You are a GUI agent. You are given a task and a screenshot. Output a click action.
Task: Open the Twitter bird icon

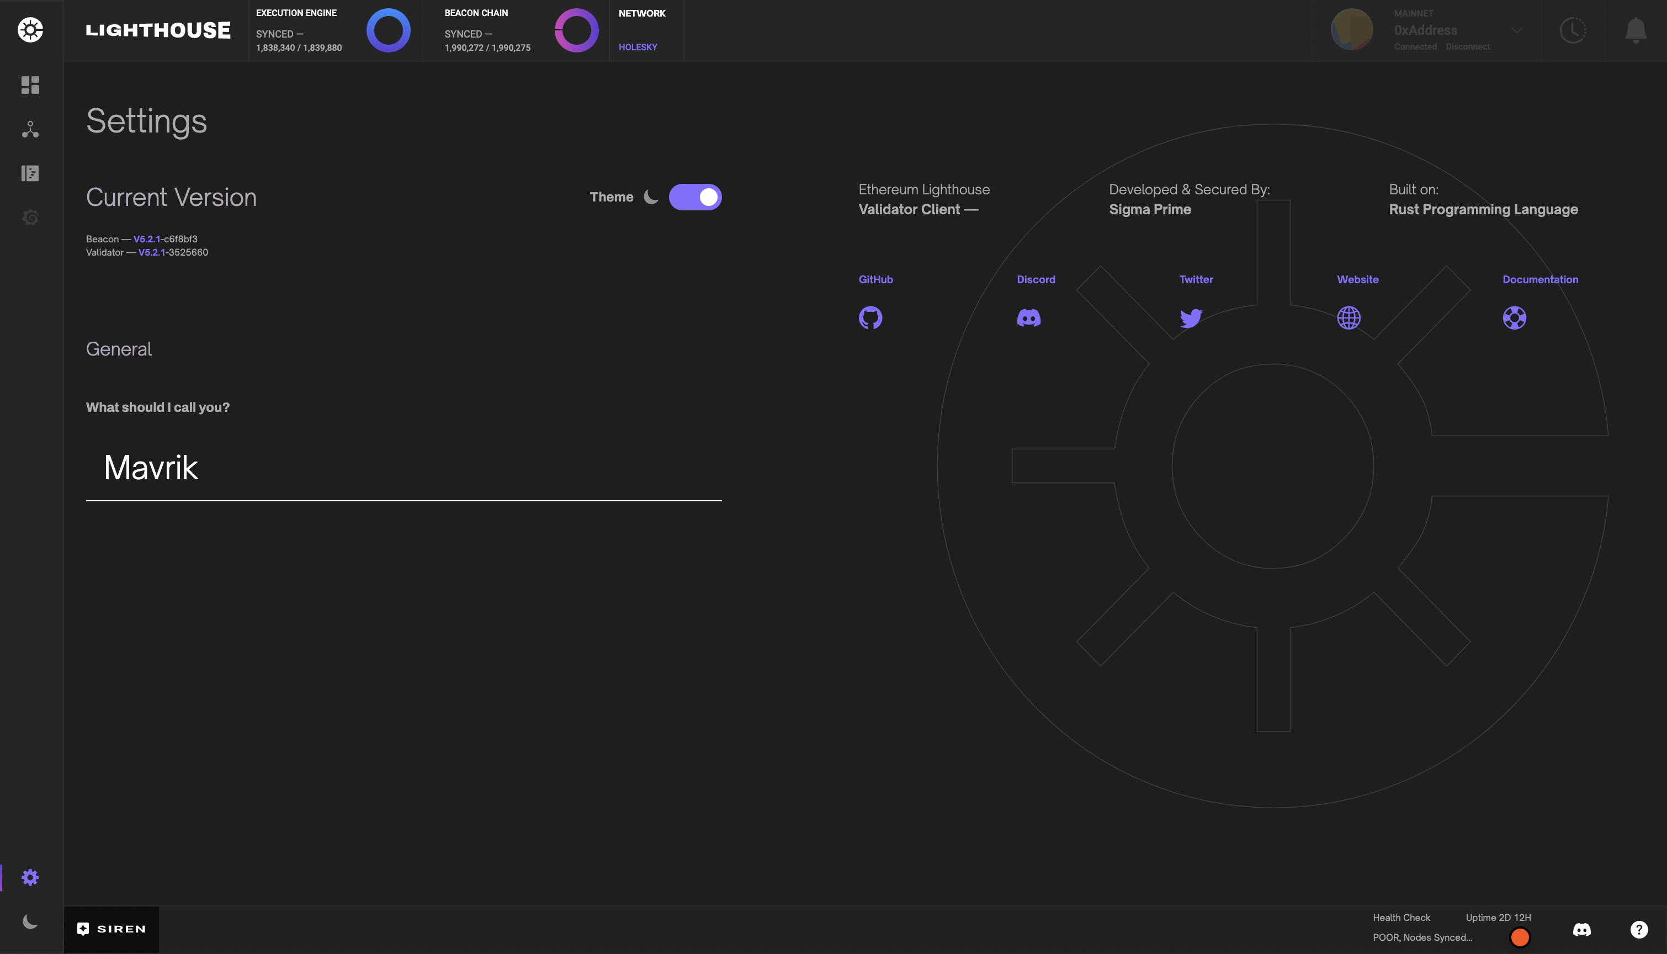click(x=1191, y=319)
